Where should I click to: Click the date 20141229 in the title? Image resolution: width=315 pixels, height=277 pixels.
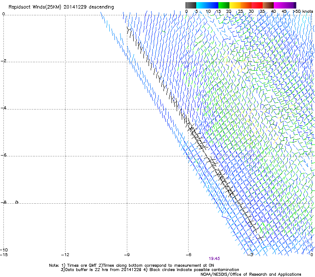point(75,7)
